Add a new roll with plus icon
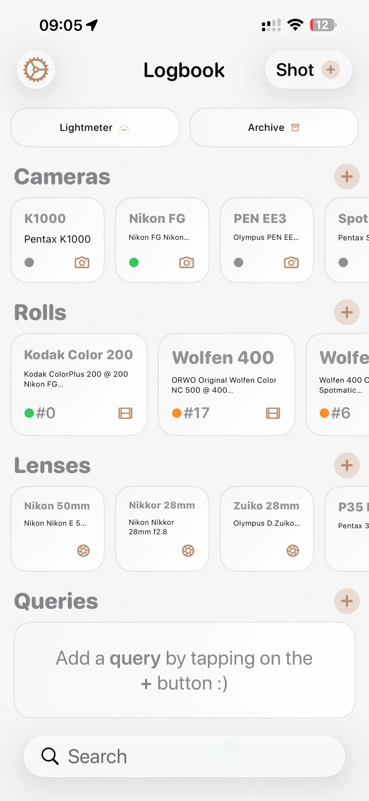The image size is (369, 801). (347, 312)
